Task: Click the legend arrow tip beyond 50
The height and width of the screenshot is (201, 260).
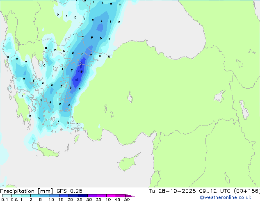Action: (x=130, y=196)
